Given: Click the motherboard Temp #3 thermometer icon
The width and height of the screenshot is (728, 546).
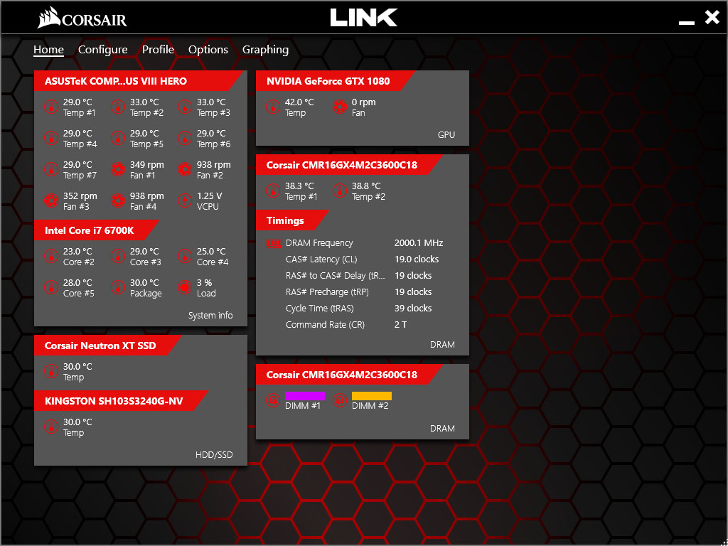Looking at the screenshot, I should click(185, 107).
